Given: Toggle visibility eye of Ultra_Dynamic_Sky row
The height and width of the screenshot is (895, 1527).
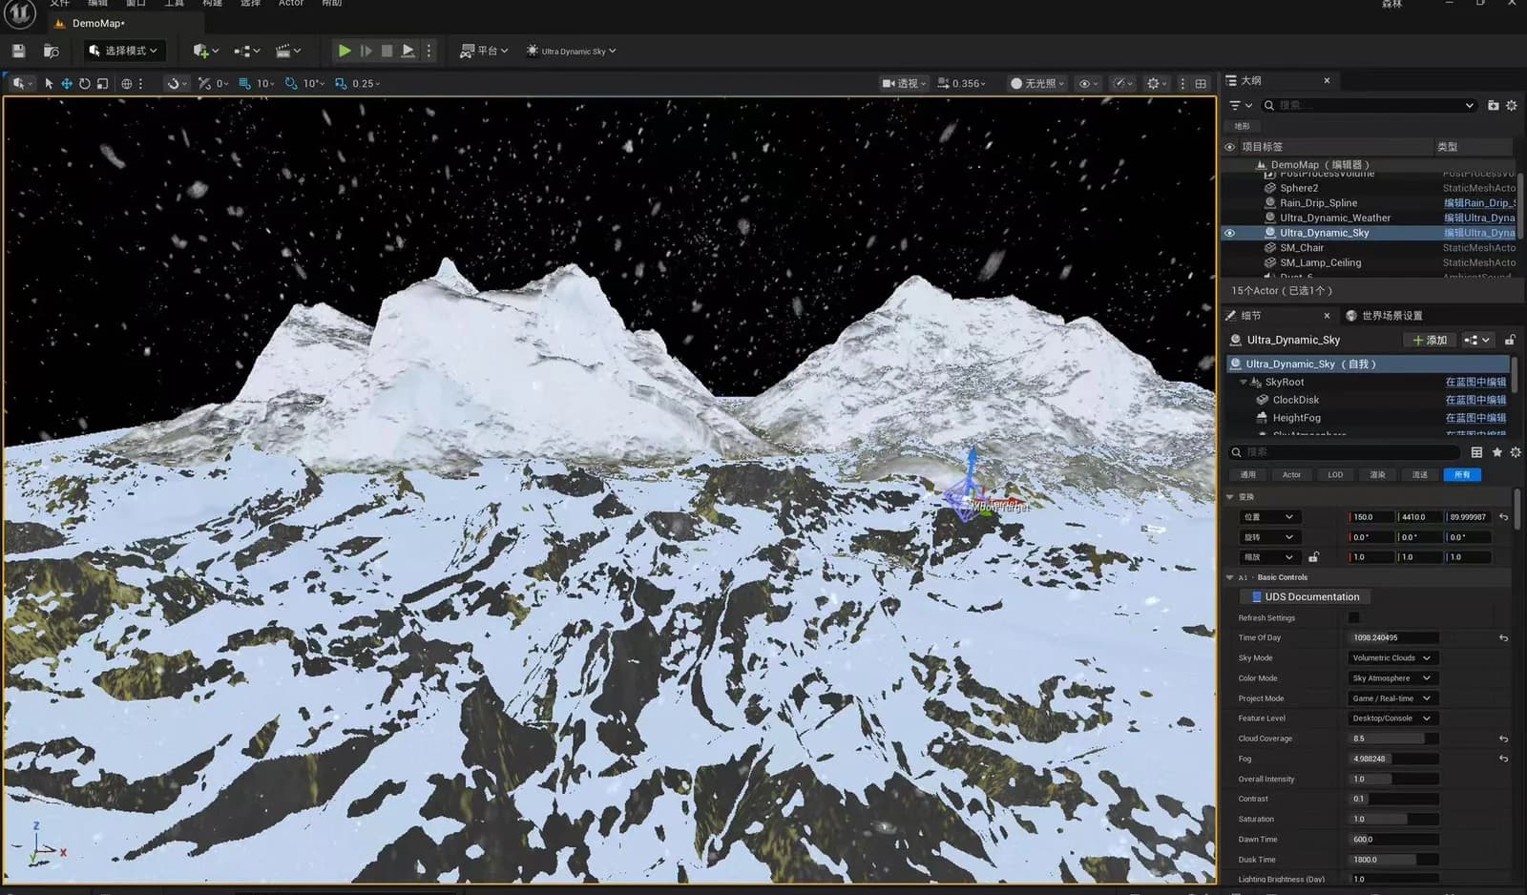Looking at the screenshot, I should point(1229,233).
